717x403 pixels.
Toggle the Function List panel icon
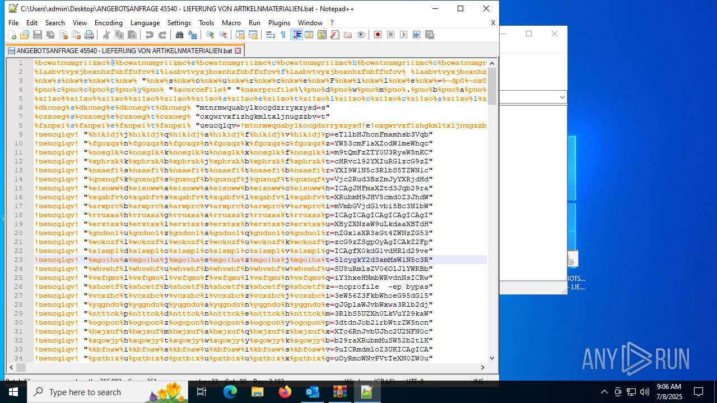tap(335, 35)
